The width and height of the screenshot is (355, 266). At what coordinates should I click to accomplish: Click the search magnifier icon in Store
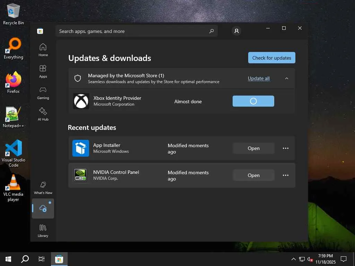pos(211,31)
